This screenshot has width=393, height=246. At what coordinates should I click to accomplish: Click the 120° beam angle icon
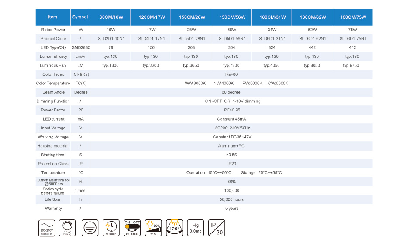pyautogui.click(x=175, y=228)
